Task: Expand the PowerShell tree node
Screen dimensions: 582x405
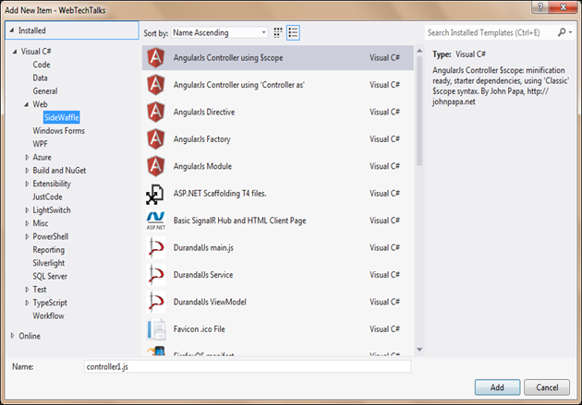Action: pyautogui.click(x=27, y=236)
